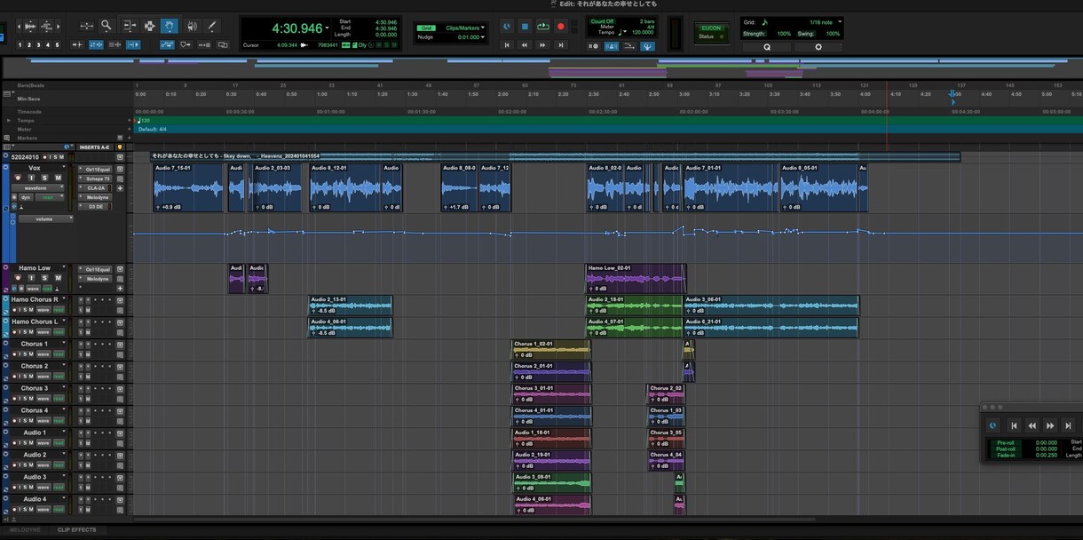Open the CLA-2A insert on Vox
The height and width of the screenshot is (540, 1083).
coord(98,188)
